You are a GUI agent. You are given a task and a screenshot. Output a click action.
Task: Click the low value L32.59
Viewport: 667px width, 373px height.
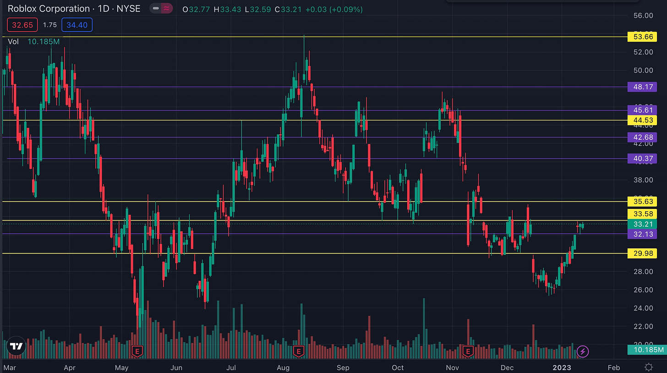[257, 9]
